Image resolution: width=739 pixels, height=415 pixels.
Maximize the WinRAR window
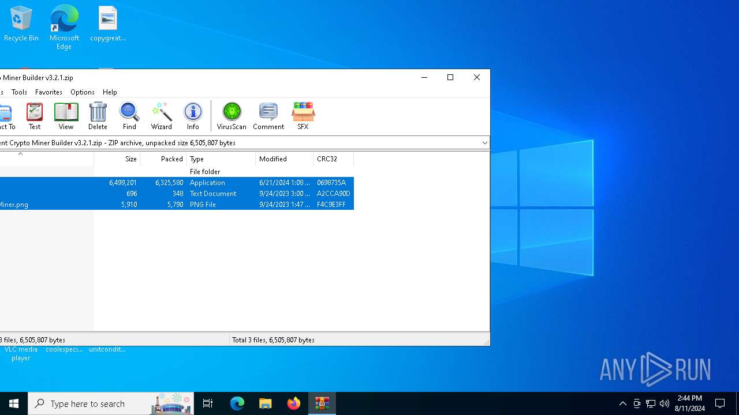450,77
